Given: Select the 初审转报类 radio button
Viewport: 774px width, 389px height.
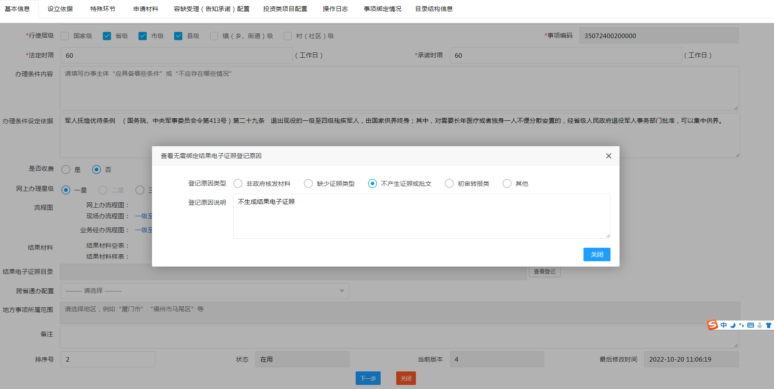Looking at the screenshot, I should pos(449,184).
